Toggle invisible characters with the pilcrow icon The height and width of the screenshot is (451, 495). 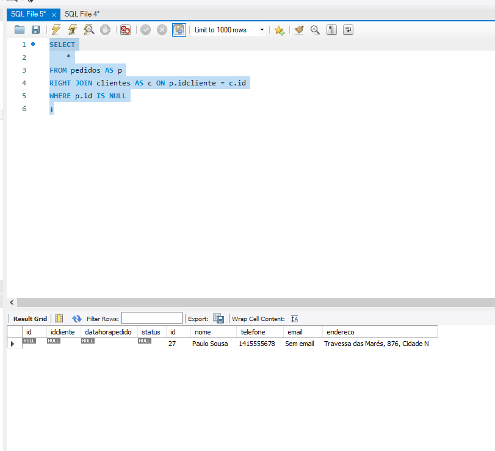point(331,30)
